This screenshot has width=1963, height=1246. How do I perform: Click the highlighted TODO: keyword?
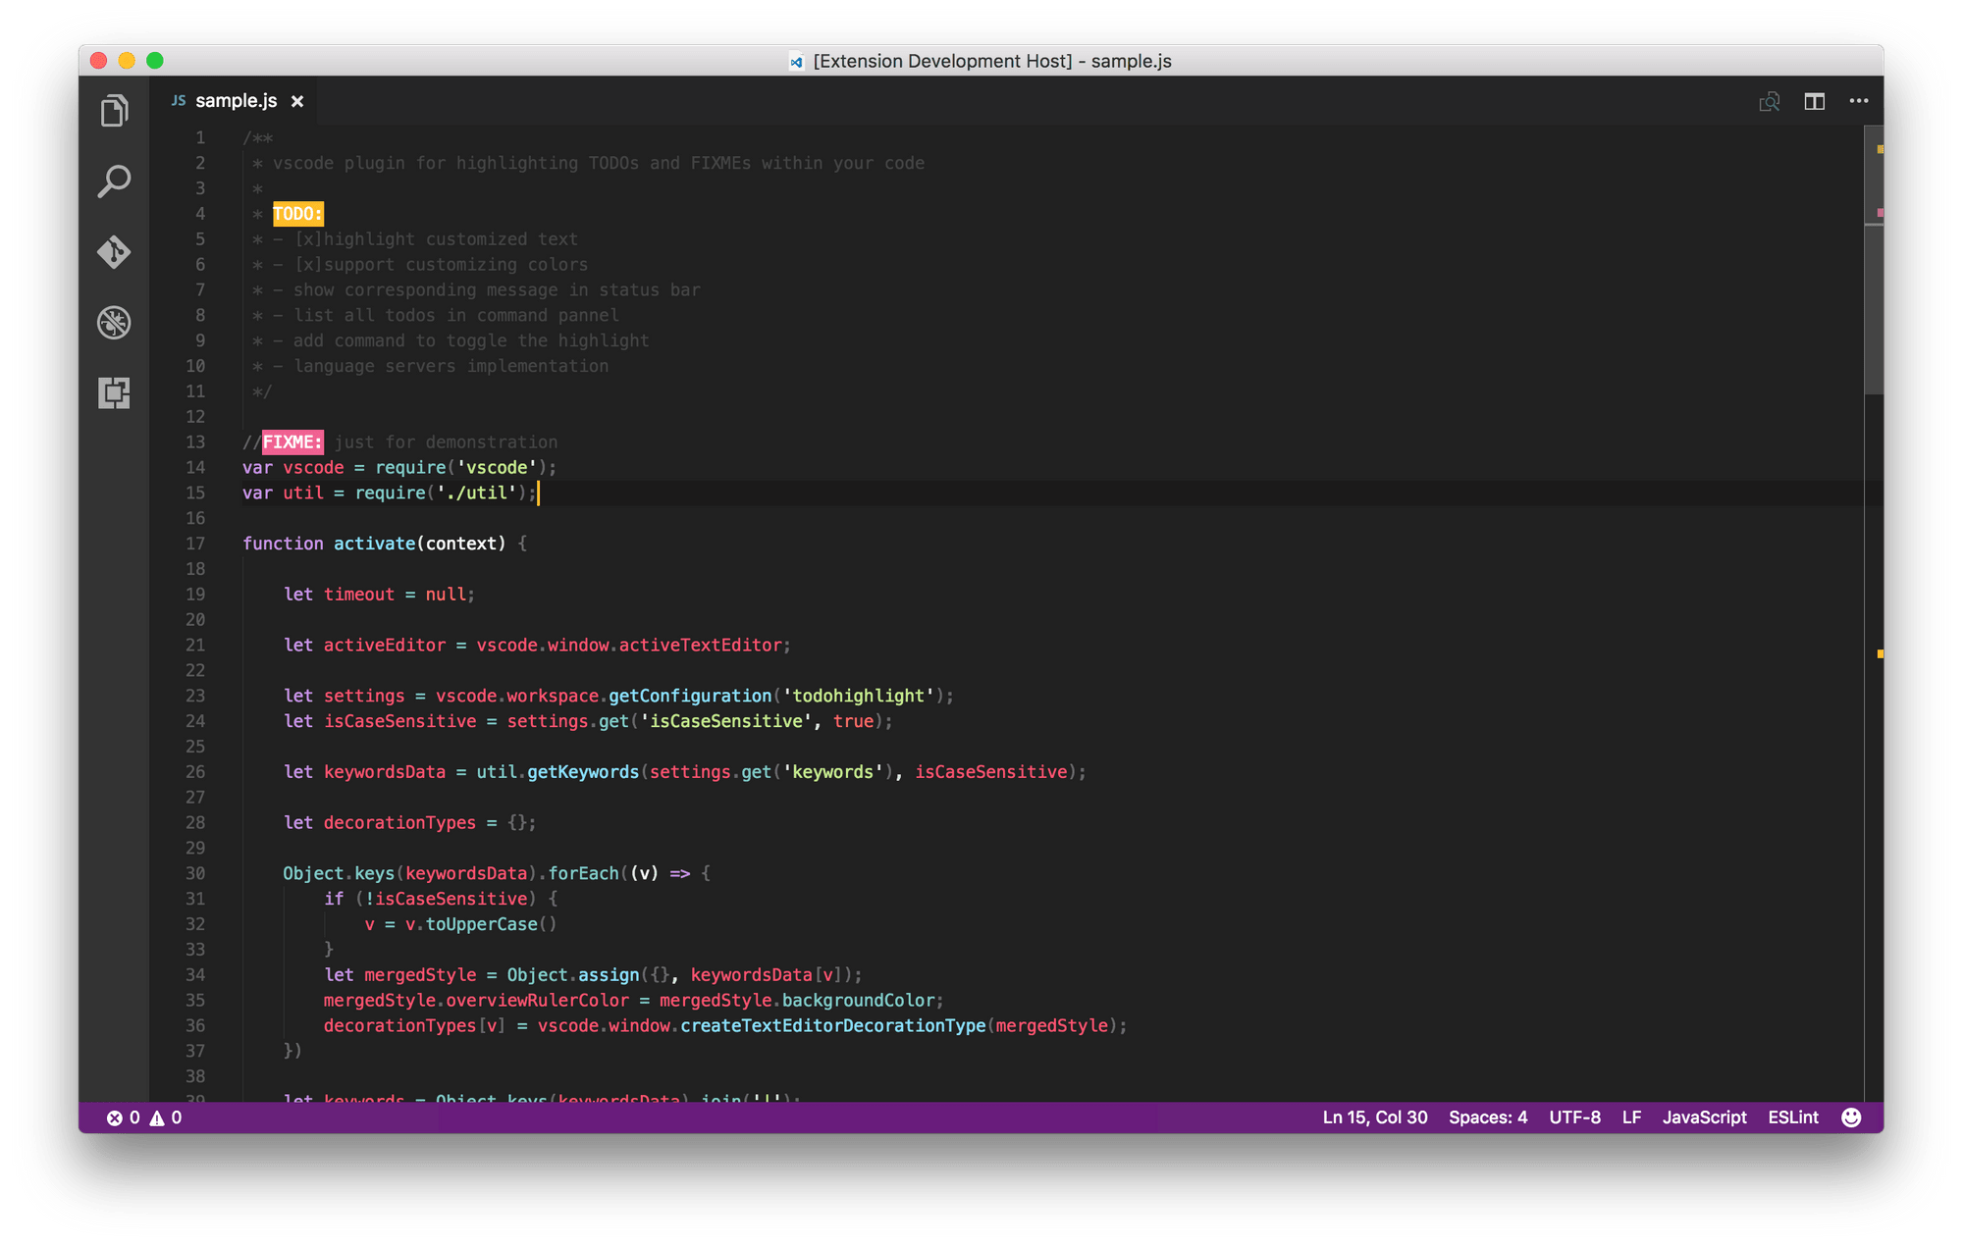tap(298, 214)
